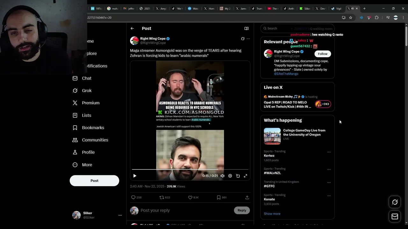Viewport: 408px width, 229px height.
Task: Seek on the video progress bar
Action: click(x=190, y=170)
